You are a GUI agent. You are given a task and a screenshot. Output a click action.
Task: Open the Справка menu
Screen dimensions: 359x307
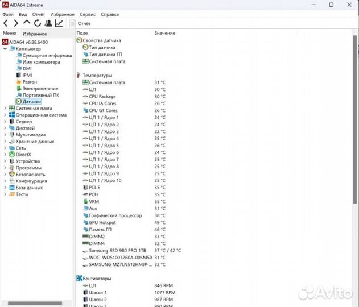pos(110,14)
